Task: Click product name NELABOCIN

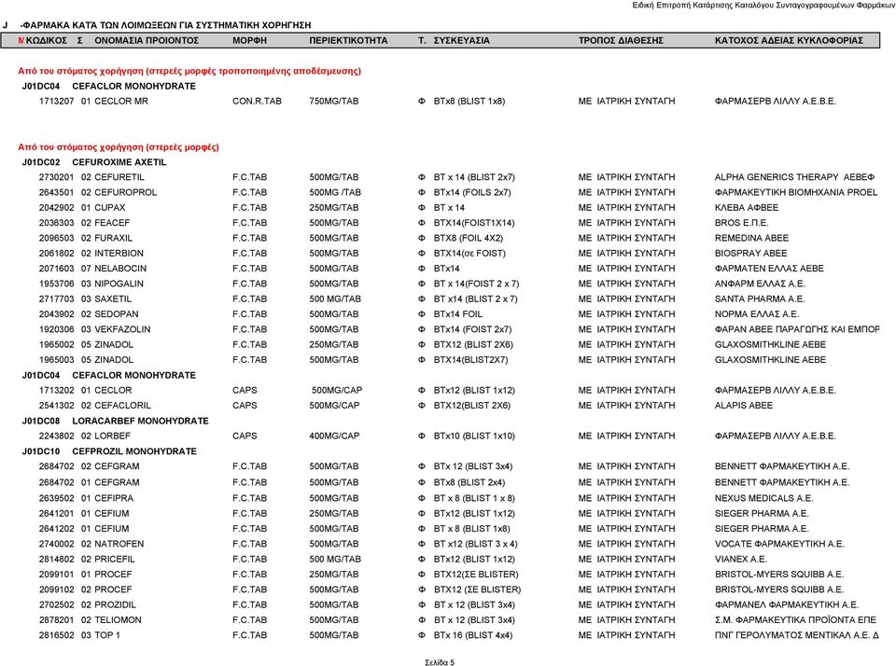Action: tap(120, 269)
